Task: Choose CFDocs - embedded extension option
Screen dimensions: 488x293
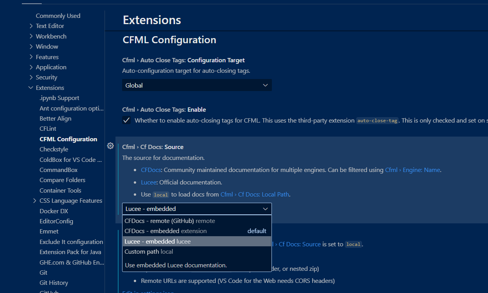Action: 197,231
